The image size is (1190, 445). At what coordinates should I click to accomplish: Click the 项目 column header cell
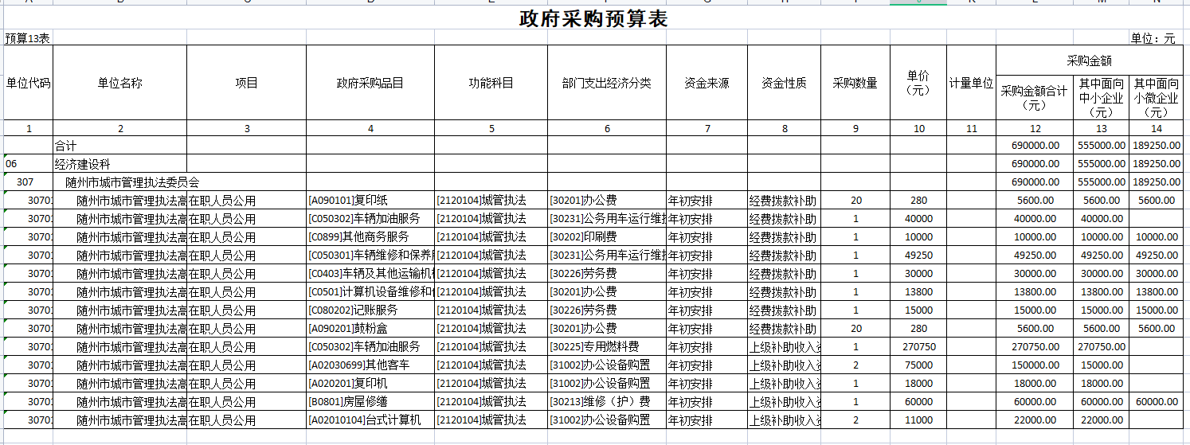pos(247,83)
